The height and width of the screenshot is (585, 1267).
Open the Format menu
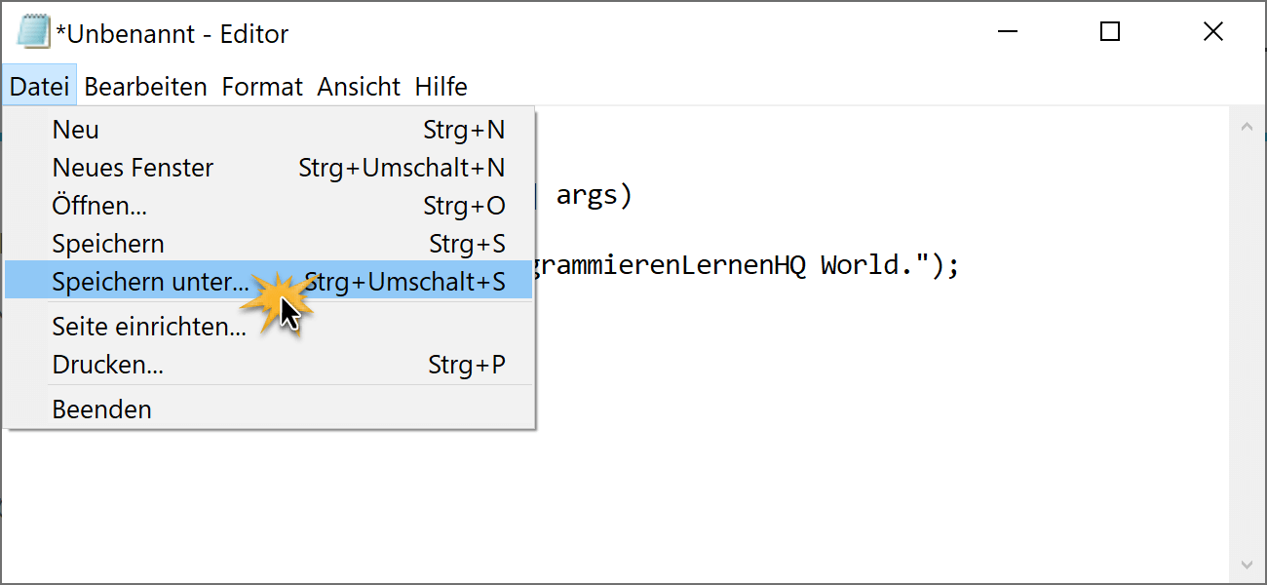click(262, 87)
